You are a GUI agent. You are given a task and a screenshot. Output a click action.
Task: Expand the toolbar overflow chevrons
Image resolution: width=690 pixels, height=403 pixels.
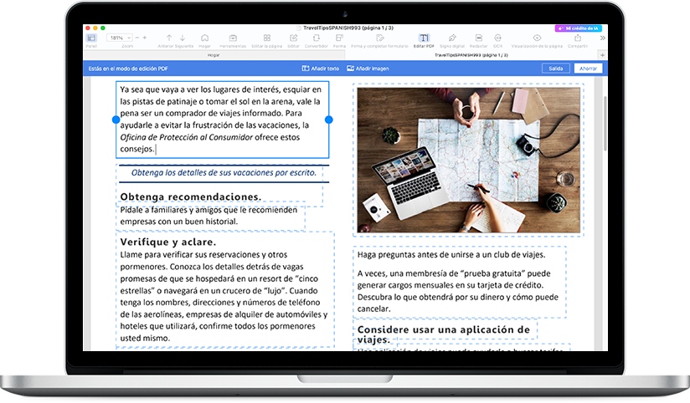click(x=602, y=38)
